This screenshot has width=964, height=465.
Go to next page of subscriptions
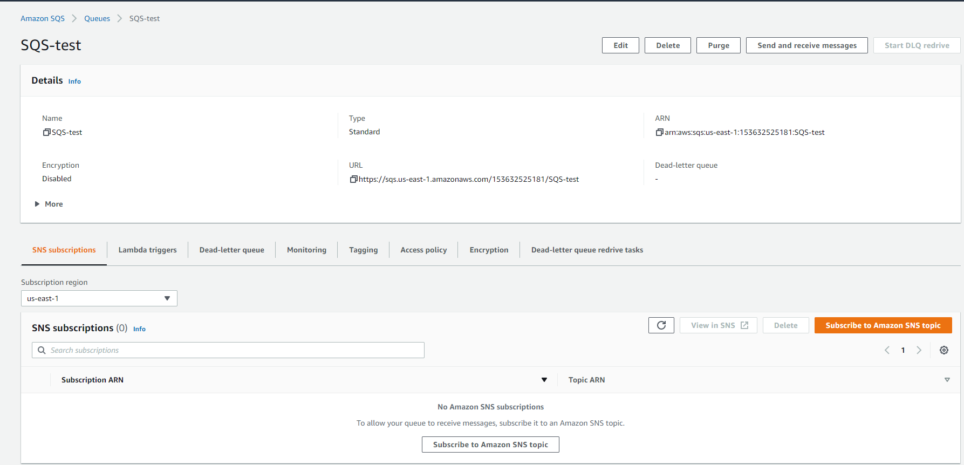919,350
